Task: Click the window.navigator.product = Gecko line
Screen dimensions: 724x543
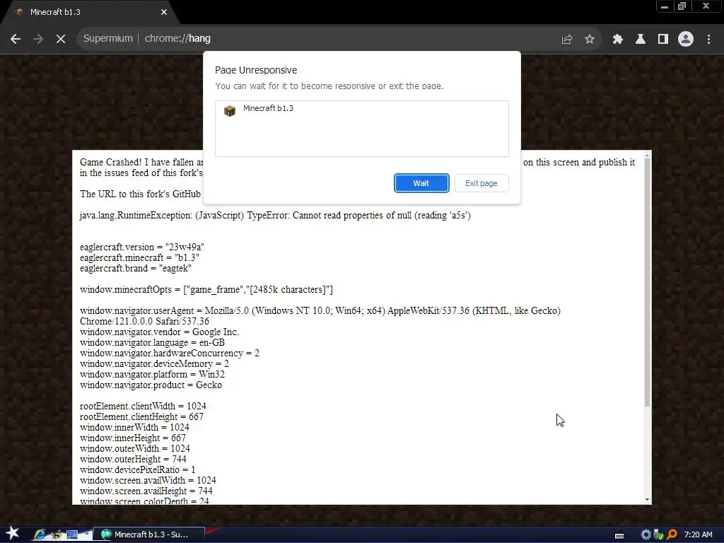Action: [x=151, y=385]
